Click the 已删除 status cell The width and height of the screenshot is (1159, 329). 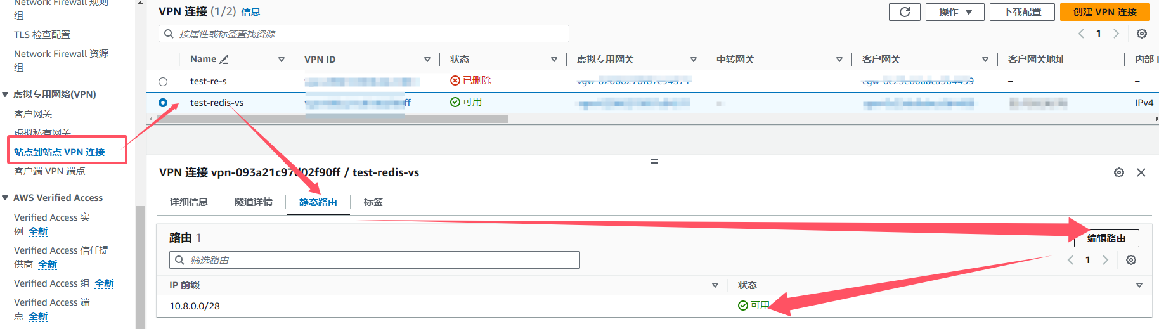click(x=471, y=81)
